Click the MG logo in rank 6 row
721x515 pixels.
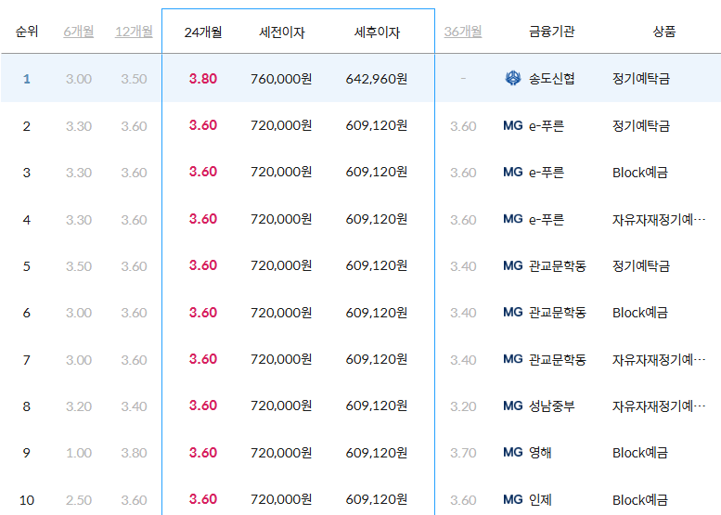coord(513,312)
